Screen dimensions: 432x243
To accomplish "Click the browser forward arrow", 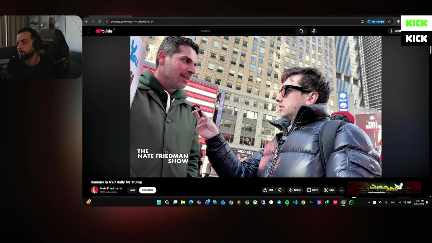I will click(93, 22).
